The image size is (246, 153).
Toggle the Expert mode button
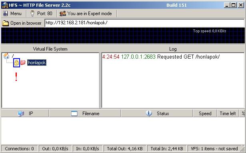86,14
